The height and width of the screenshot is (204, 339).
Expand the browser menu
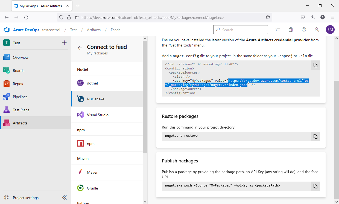pos(332,17)
